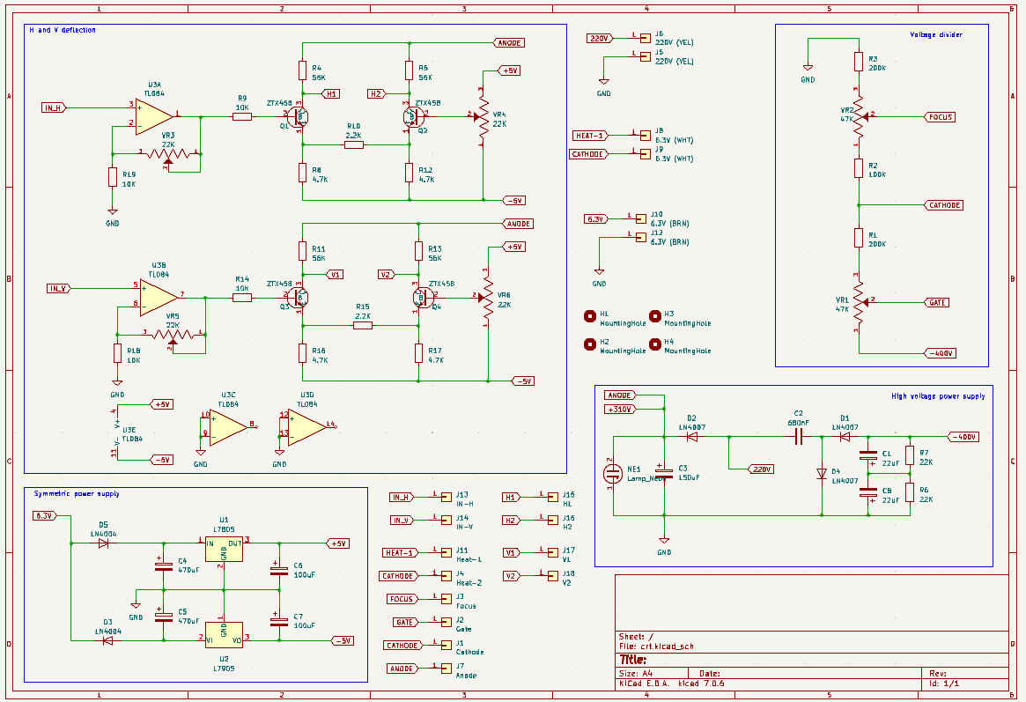
Task: Click diode D2 1N4007
Action: 691,436
